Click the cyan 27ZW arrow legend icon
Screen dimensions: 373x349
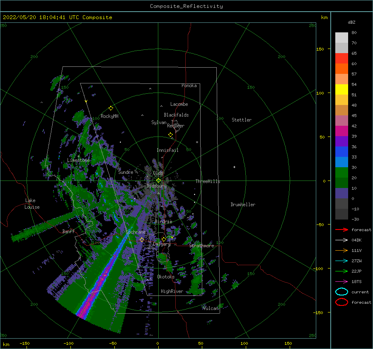[x=342, y=261]
